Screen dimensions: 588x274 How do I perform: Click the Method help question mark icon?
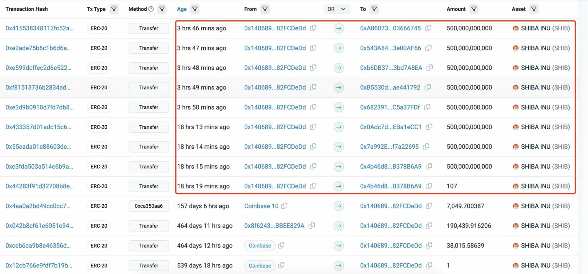tap(151, 9)
